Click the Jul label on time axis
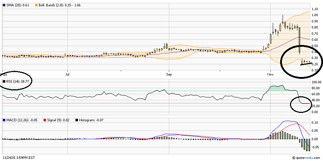 [x=67, y=75]
